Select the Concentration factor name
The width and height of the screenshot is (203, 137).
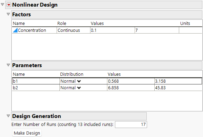[x=32, y=30]
